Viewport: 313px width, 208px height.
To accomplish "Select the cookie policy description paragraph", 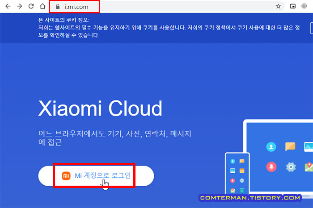I will click(169, 31).
